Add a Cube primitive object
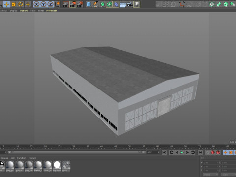Screen dimensions: 236x177 [x=88, y=4]
